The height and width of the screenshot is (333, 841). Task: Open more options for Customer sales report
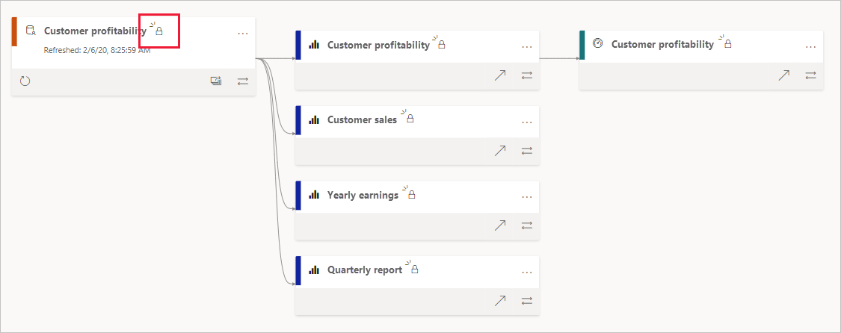pos(527,122)
